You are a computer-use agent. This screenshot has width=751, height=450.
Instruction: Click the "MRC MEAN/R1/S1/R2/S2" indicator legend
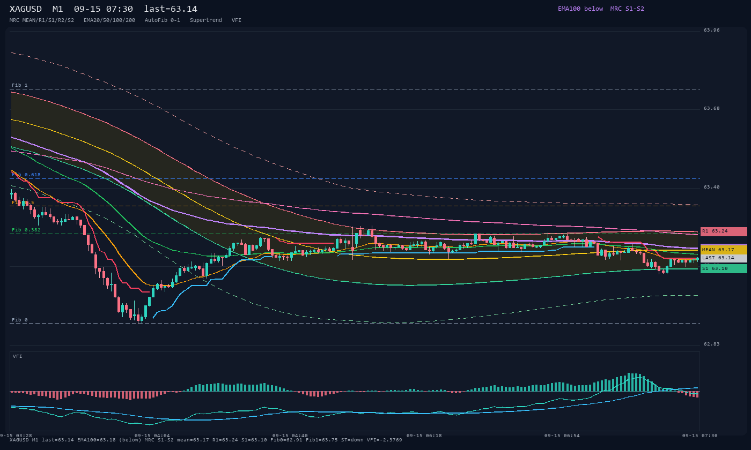pyautogui.click(x=42, y=20)
